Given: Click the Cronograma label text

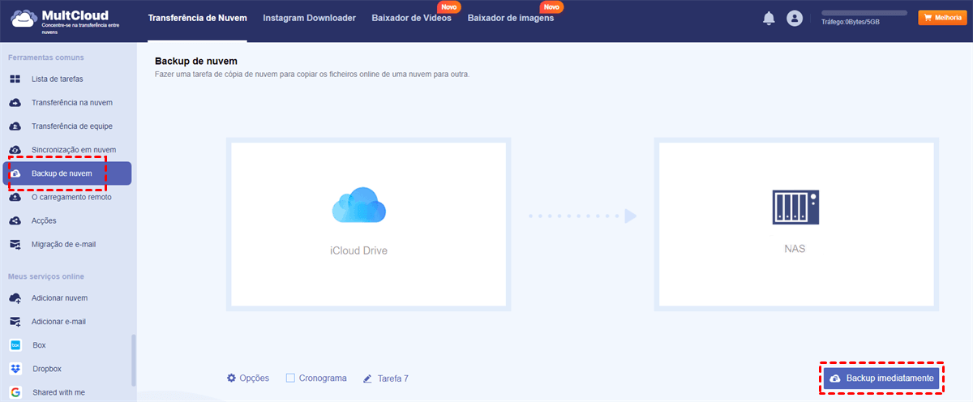Looking at the screenshot, I should pyautogui.click(x=323, y=378).
